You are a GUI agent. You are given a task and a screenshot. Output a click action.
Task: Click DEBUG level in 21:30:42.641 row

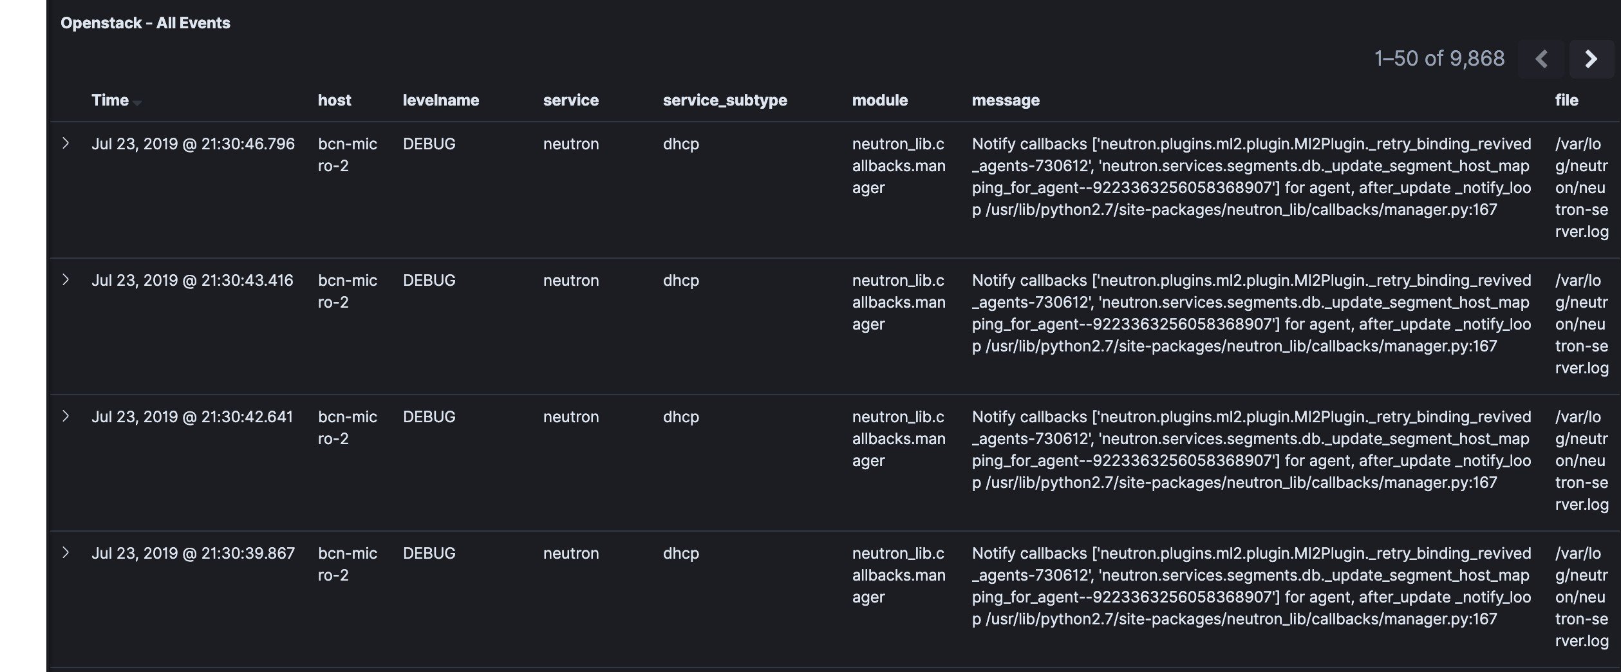click(x=429, y=416)
